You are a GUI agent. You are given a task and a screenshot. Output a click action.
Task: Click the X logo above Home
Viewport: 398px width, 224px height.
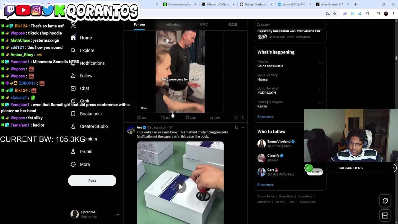click(x=73, y=25)
